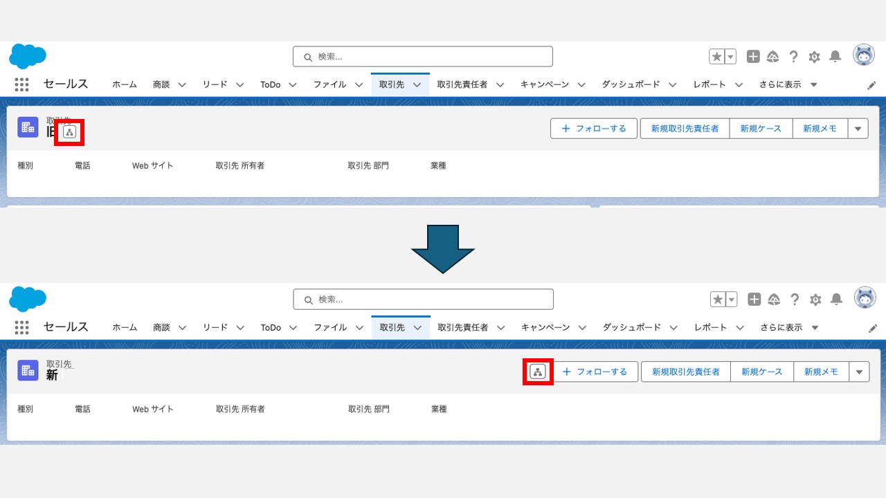The width and height of the screenshot is (886, 498).
Task: Click 新規取引先責任者 button in the upper panel
Action: pyautogui.click(x=685, y=128)
